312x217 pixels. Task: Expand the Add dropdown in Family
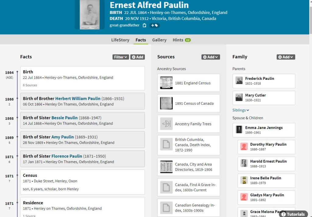coord(286,57)
